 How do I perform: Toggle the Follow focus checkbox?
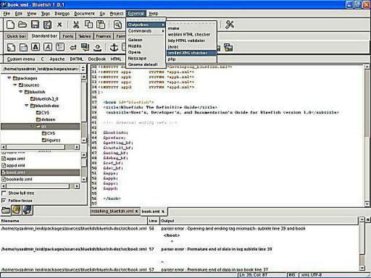(5, 200)
